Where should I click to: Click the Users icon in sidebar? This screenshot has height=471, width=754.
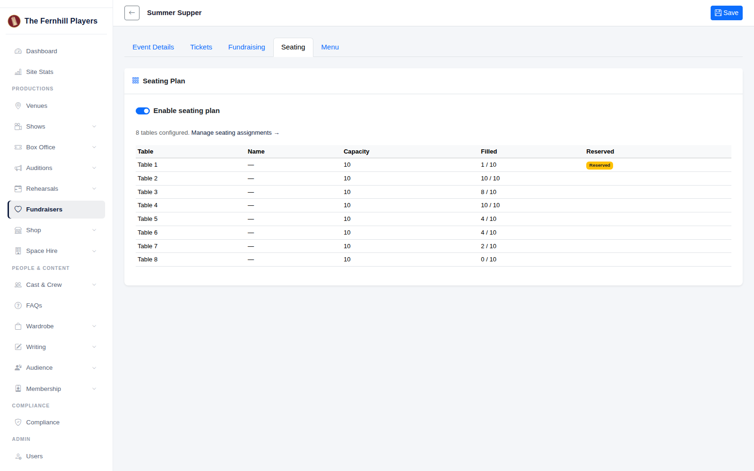tap(18, 456)
